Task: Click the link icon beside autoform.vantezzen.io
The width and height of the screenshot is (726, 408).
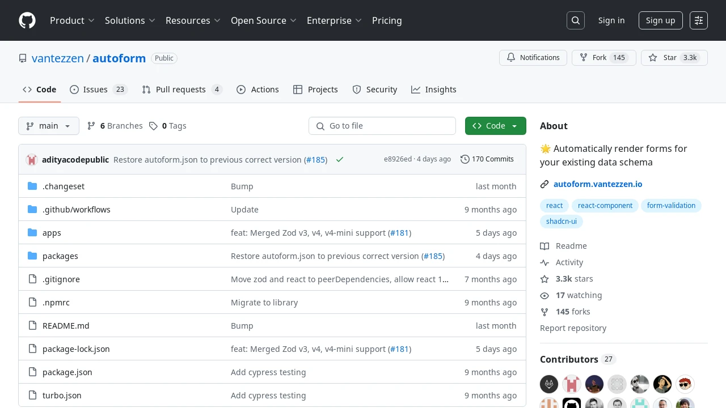Action: pyautogui.click(x=544, y=184)
